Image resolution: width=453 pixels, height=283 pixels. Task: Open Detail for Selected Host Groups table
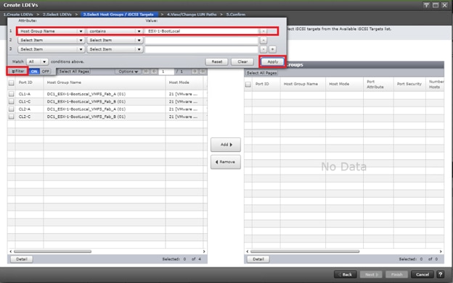coord(258,259)
